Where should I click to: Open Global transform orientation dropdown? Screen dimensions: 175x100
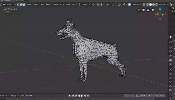pyautogui.click(x=84, y=5)
